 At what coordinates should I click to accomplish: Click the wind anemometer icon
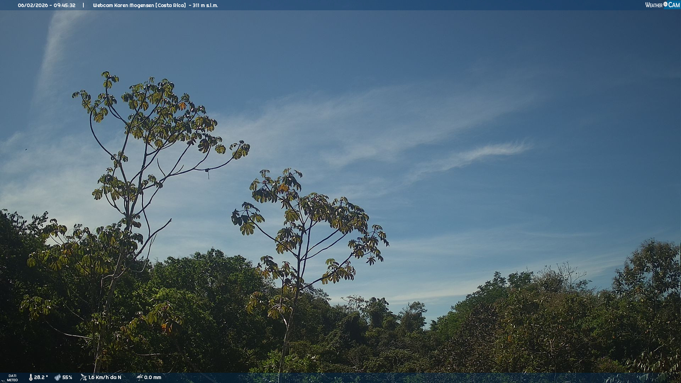pyautogui.click(x=83, y=377)
